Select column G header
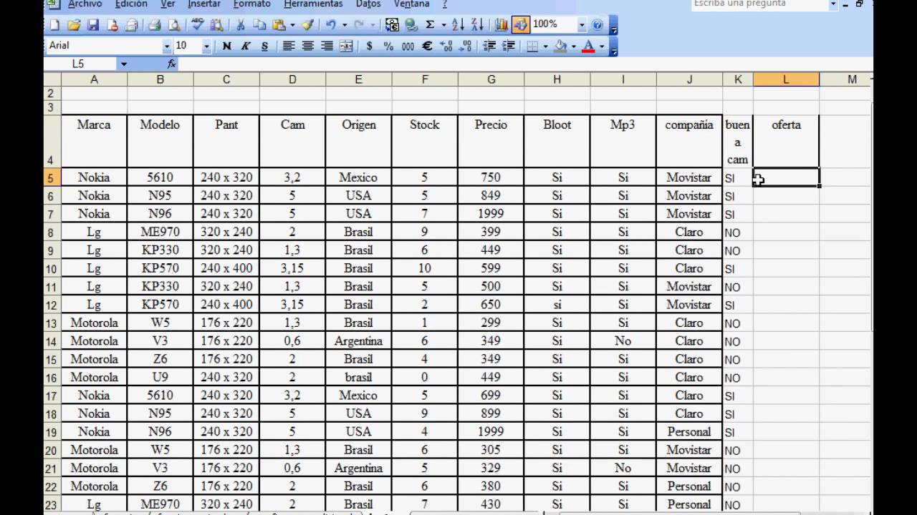Viewport: 917px width, 515px height. 491,79
